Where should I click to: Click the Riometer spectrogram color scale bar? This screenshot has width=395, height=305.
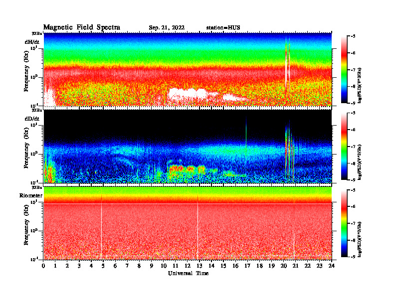coord(344,223)
